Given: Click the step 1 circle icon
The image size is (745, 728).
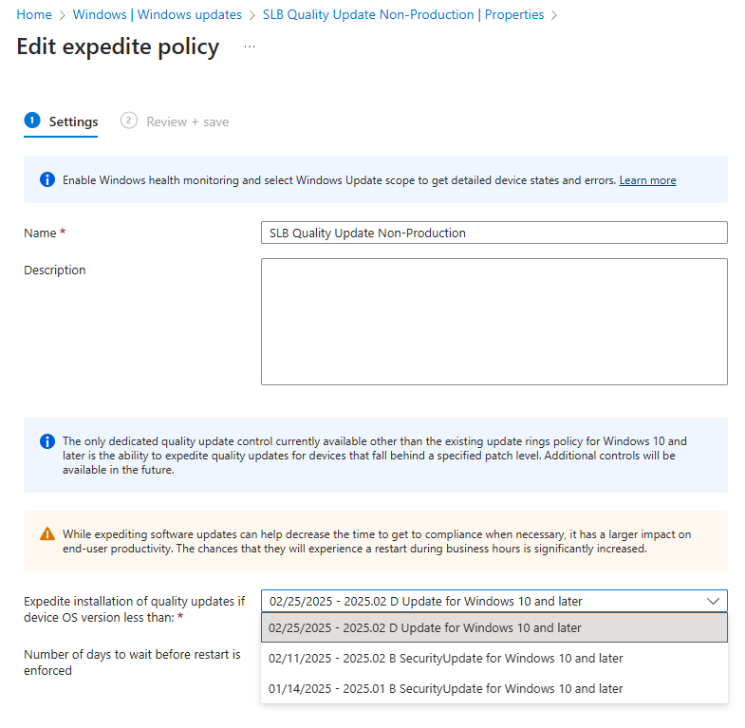Looking at the screenshot, I should 32,121.
